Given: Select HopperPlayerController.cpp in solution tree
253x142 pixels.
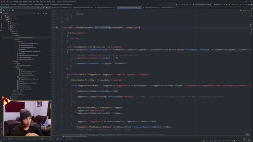Looking at the screenshot, I should 26,60.
